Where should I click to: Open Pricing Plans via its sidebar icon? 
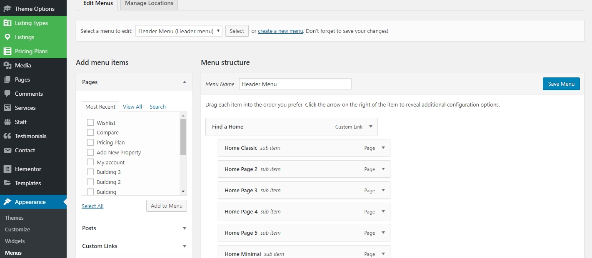[x=7, y=51]
